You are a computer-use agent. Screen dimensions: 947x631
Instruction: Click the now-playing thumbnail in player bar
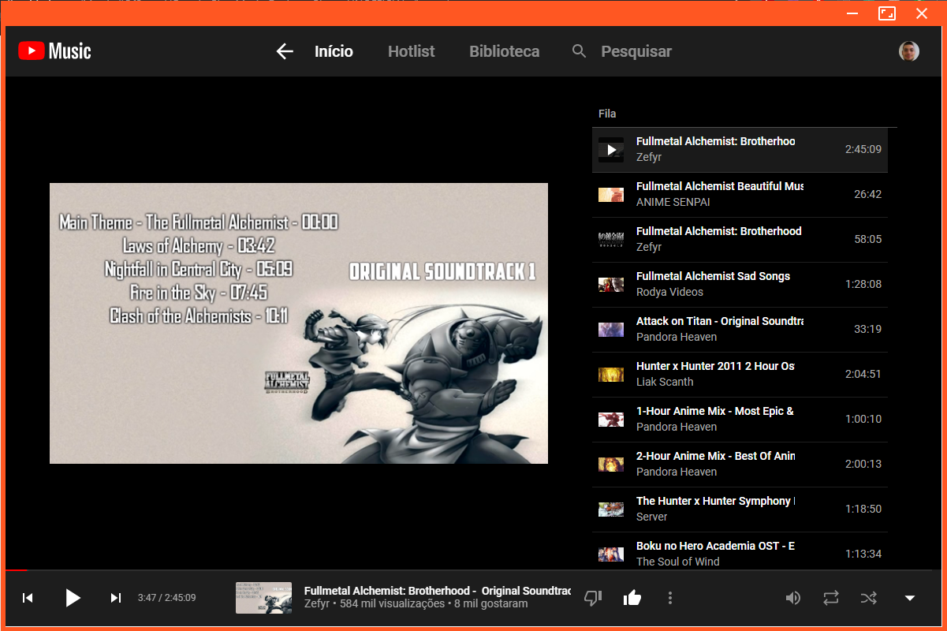coord(263,598)
